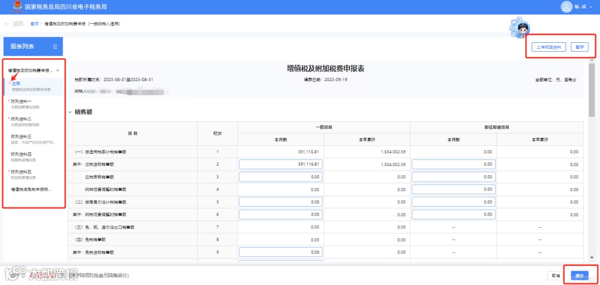Click the 应税货物销售额 本月数 input field
The height and width of the screenshot is (285, 600).
pyautogui.click(x=281, y=164)
